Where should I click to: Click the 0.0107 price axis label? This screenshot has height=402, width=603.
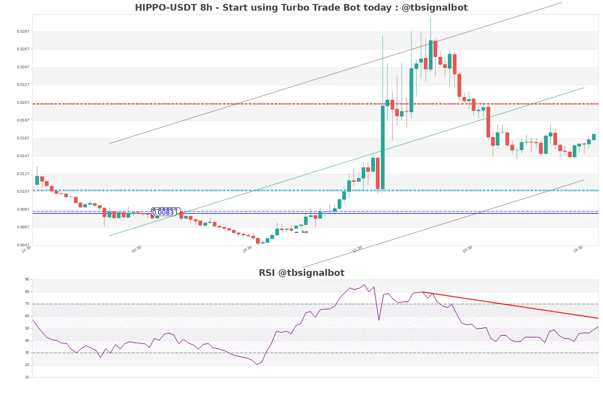[x=23, y=191]
